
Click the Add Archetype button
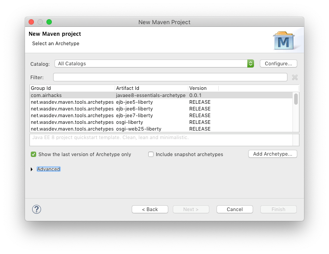(x=272, y=154)
